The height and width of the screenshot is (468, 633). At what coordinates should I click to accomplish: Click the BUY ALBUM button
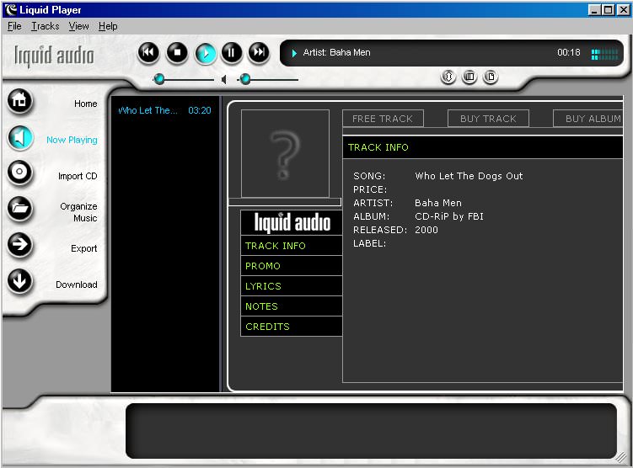coord(588,119)
